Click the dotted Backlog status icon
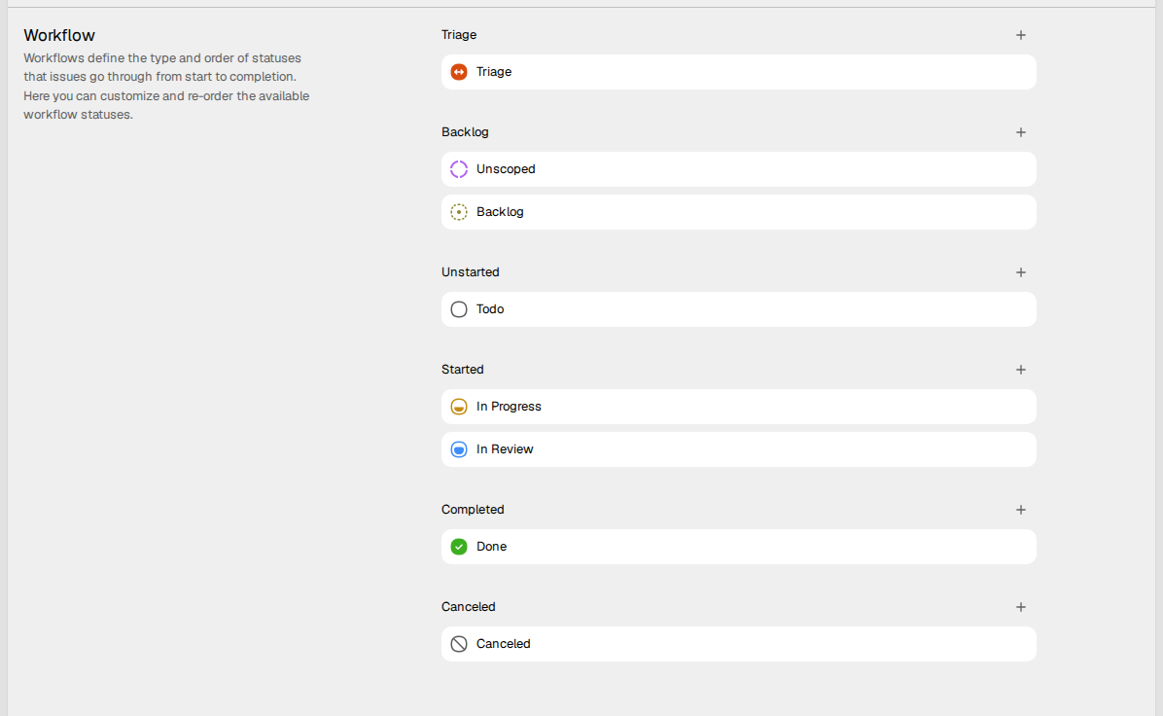Screen dimensions: 1163x716 [459, 212]
